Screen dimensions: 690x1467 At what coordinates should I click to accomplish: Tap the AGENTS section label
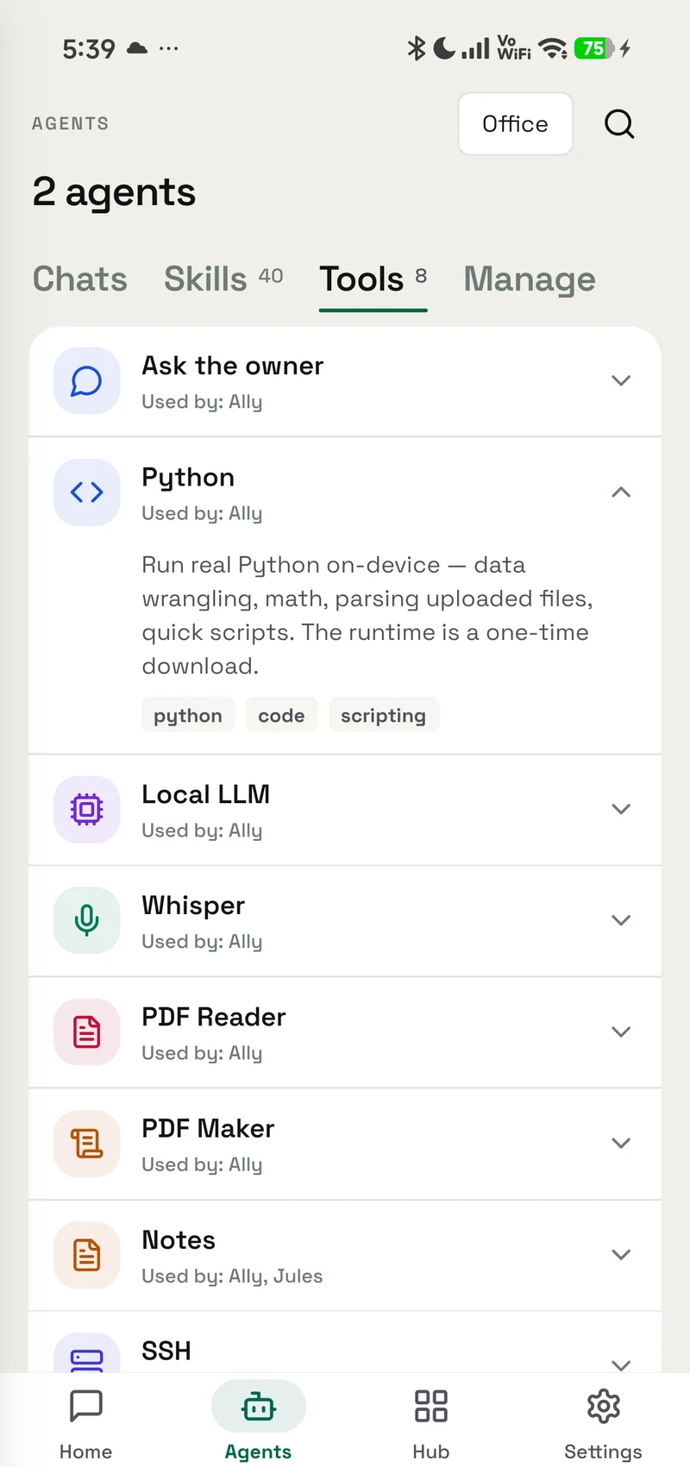tap(71, 124)
